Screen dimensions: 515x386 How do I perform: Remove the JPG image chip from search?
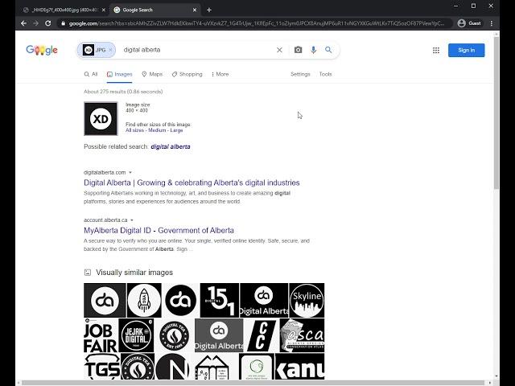pos(110,50)
